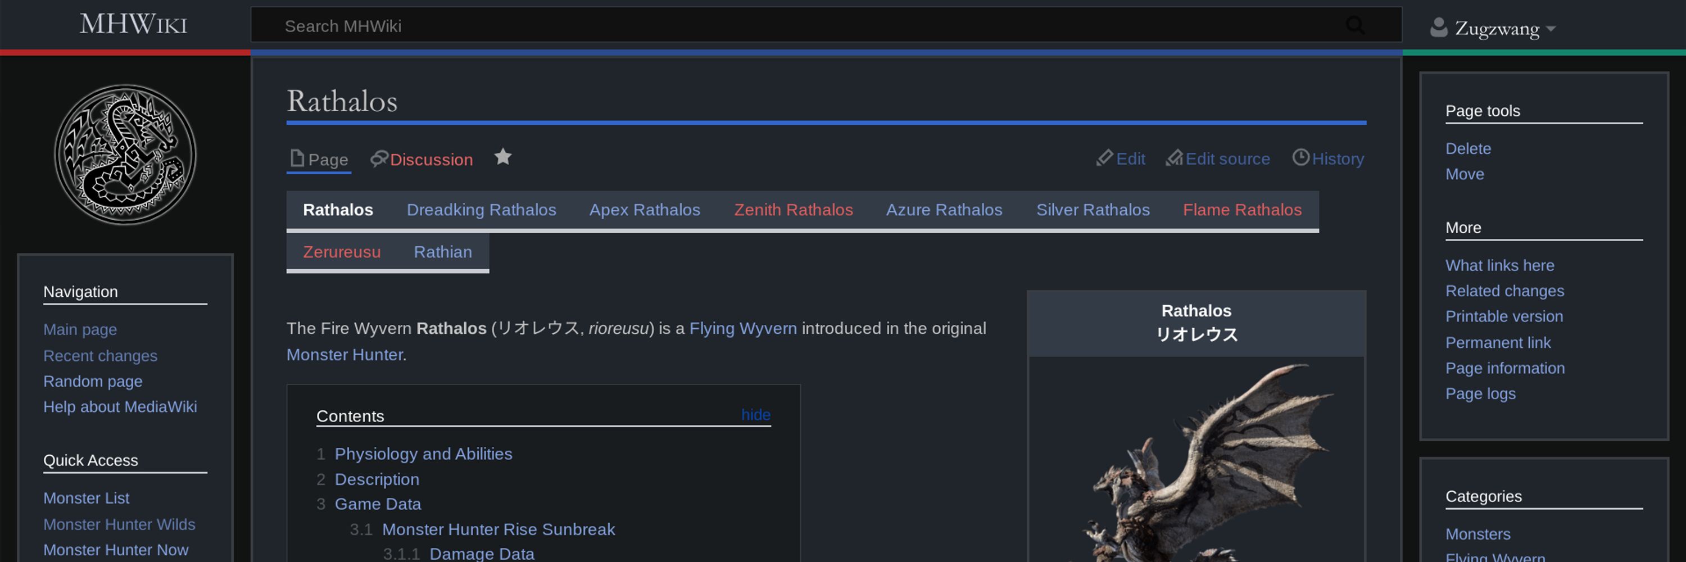
Task: Click the Page document icon
Action: pyautogui.click(x=297, y=158)
